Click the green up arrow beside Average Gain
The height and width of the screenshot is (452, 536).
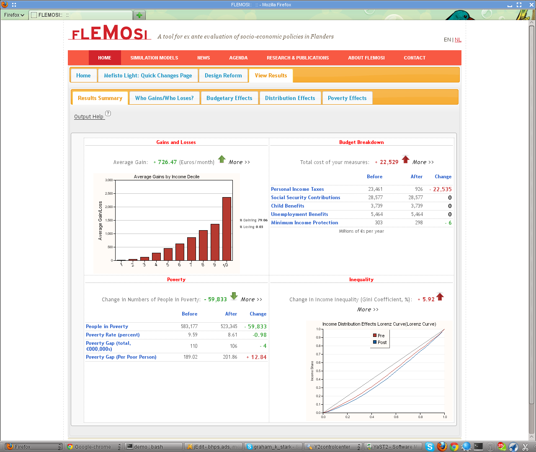[222, 159]
